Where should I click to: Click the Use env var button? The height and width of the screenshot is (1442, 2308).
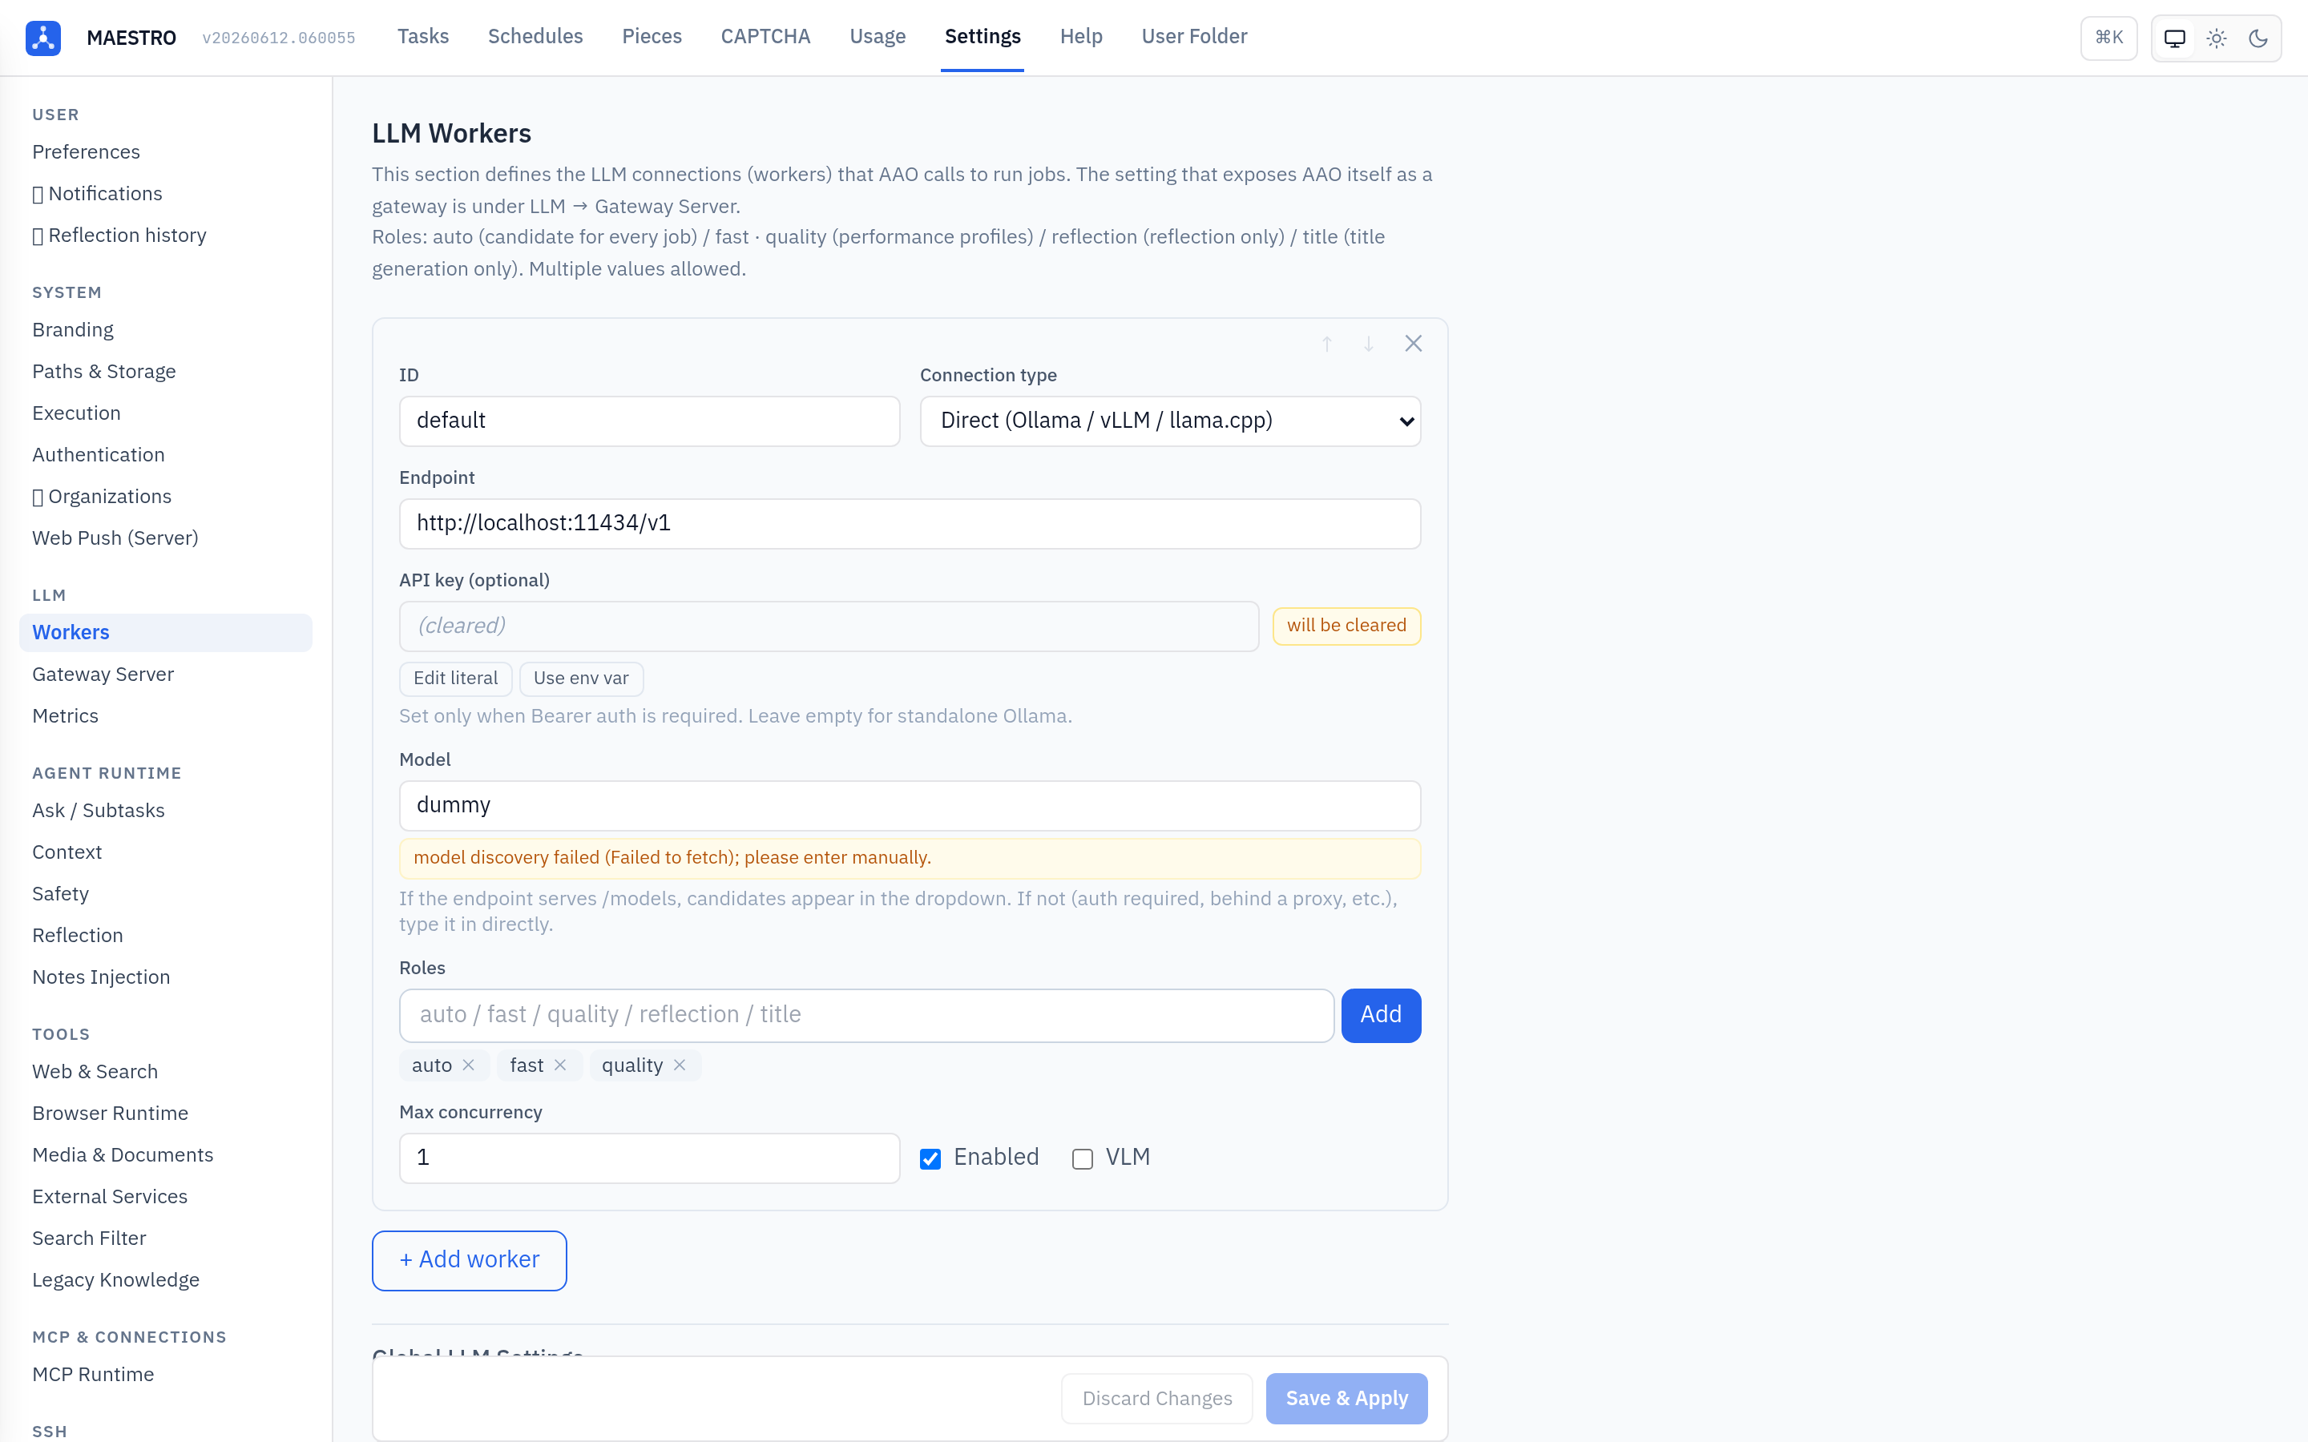pos(581,678)
